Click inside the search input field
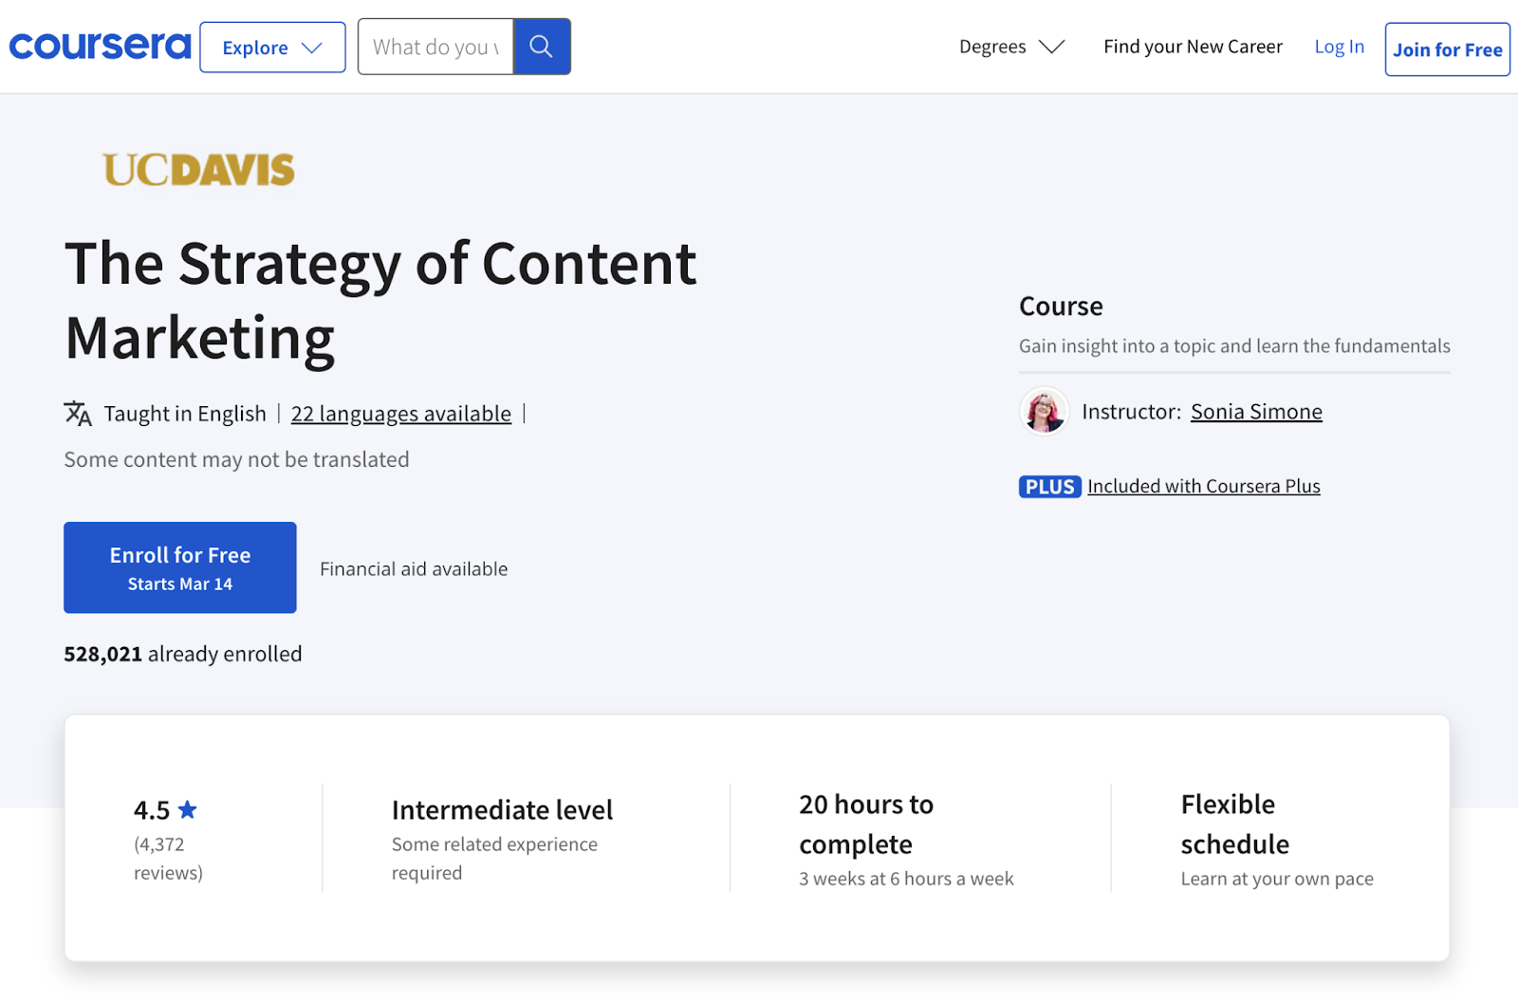The height and width of the screenshot is (1002, 1518). point(435,46)
